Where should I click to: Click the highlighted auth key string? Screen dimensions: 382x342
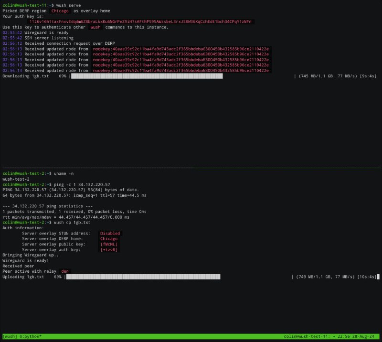pyautogui.click(x=141, y=22)
